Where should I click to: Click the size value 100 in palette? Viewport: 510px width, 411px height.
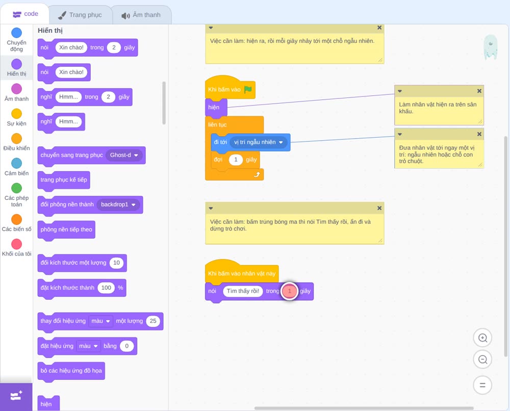107,288
